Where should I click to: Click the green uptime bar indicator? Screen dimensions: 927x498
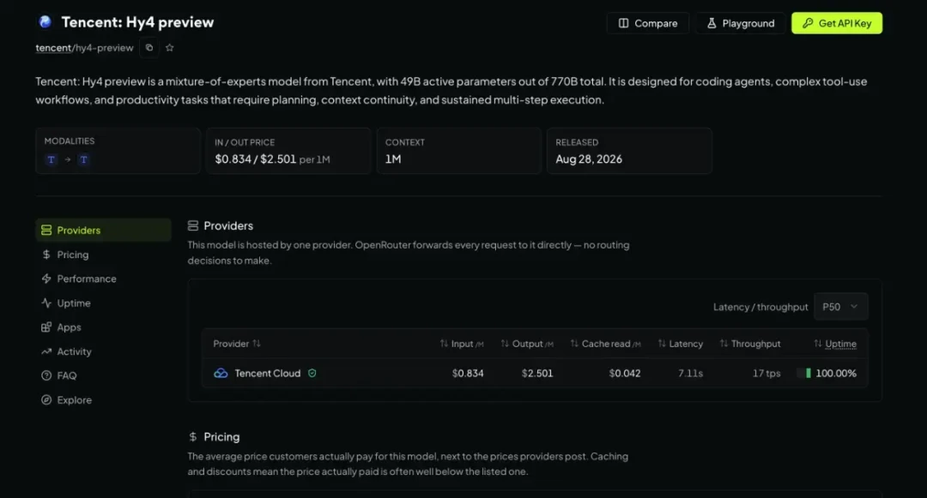(x=809, y=373)
